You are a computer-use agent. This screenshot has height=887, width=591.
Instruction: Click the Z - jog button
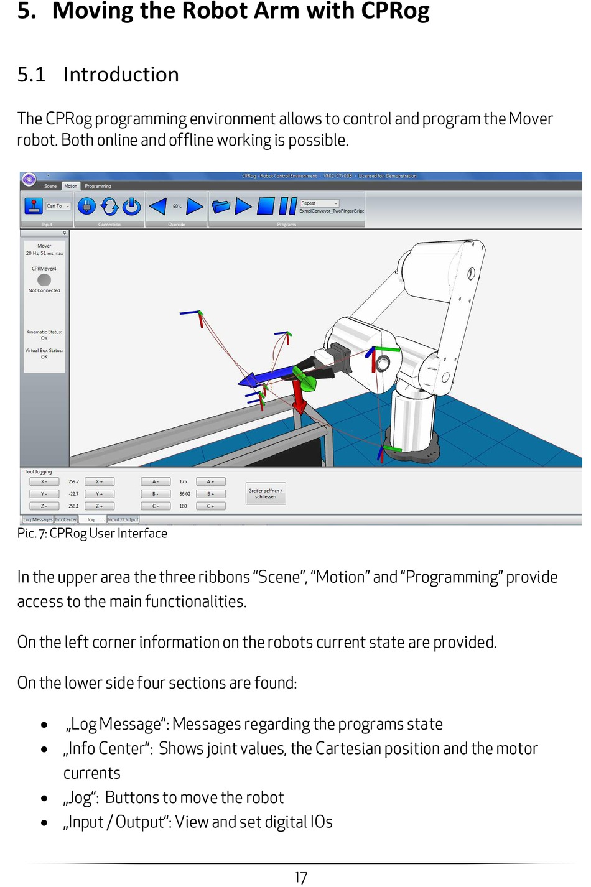[44, 506]
